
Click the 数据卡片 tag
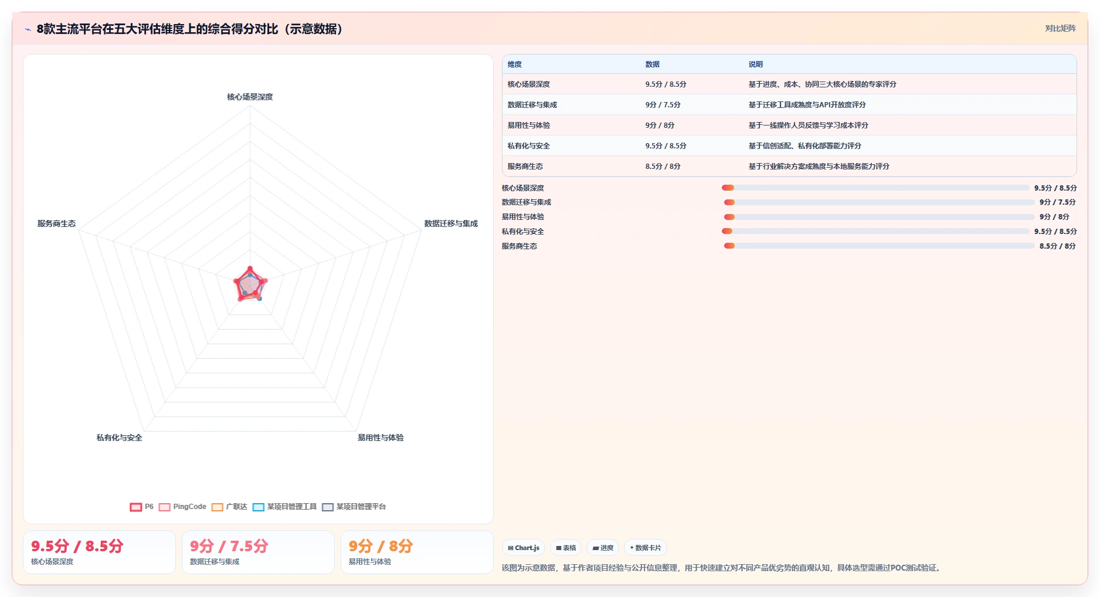tap(646, 548)
